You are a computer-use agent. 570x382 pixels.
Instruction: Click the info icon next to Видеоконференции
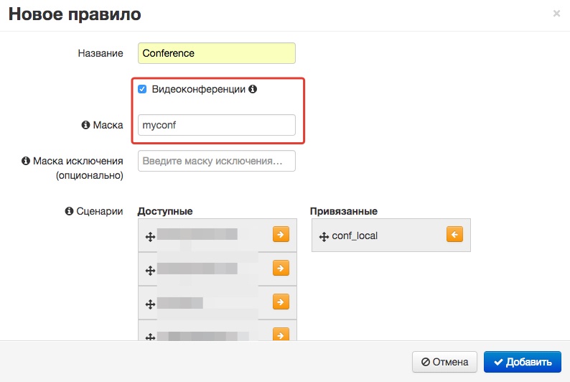253,90
